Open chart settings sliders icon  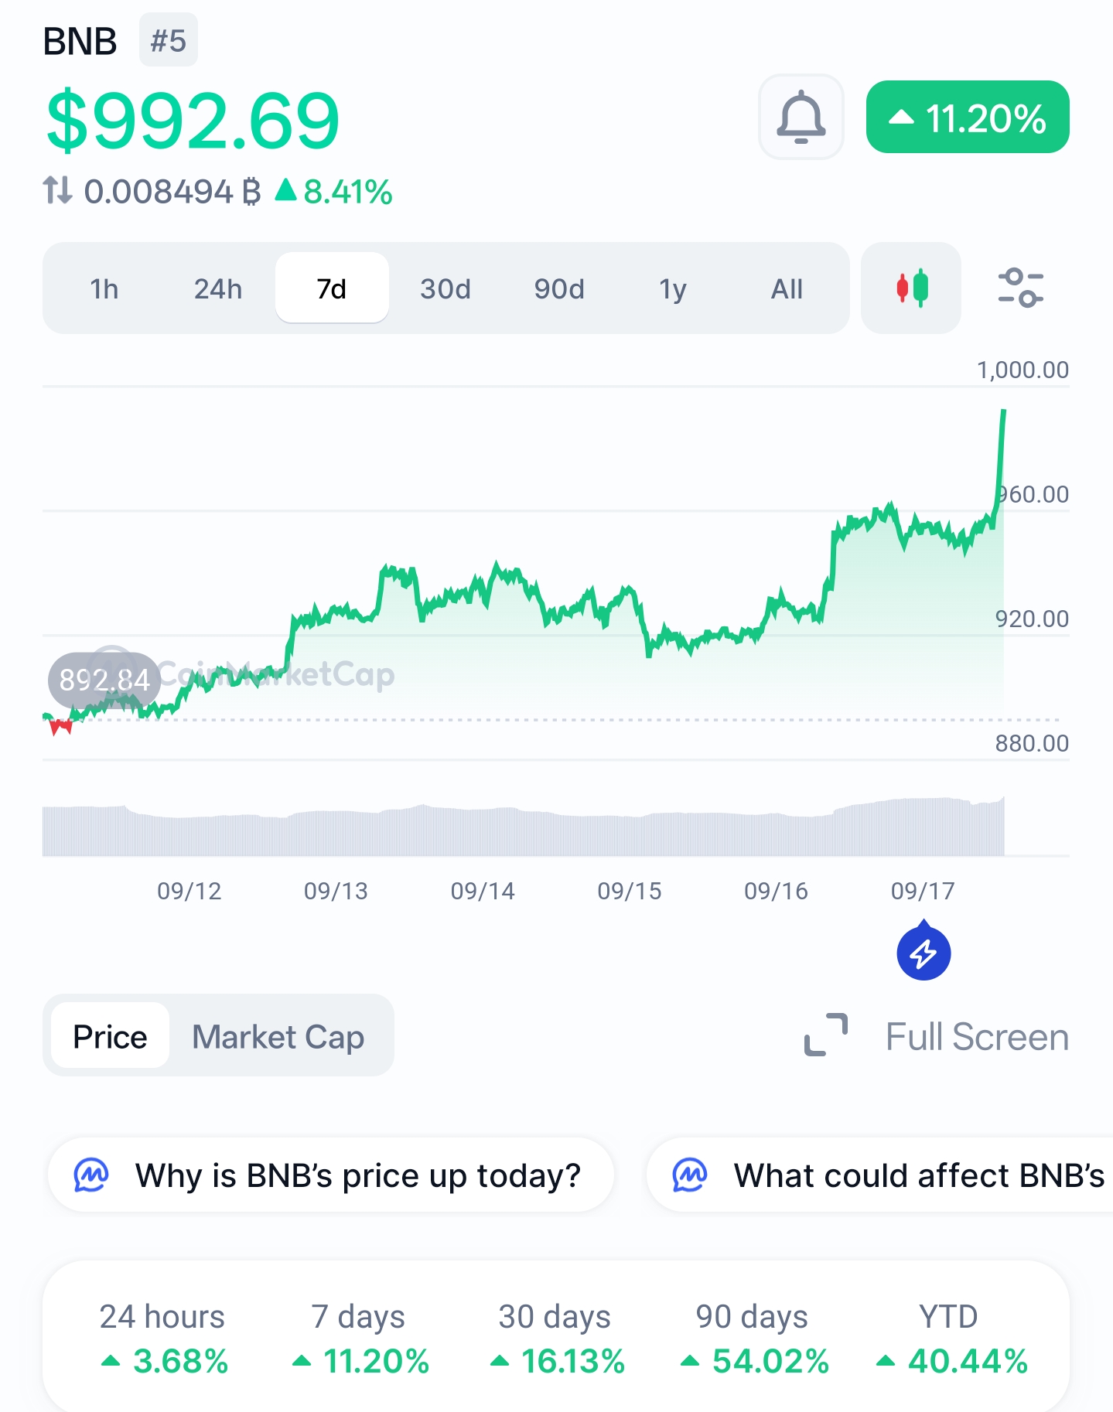point(1020,288)
